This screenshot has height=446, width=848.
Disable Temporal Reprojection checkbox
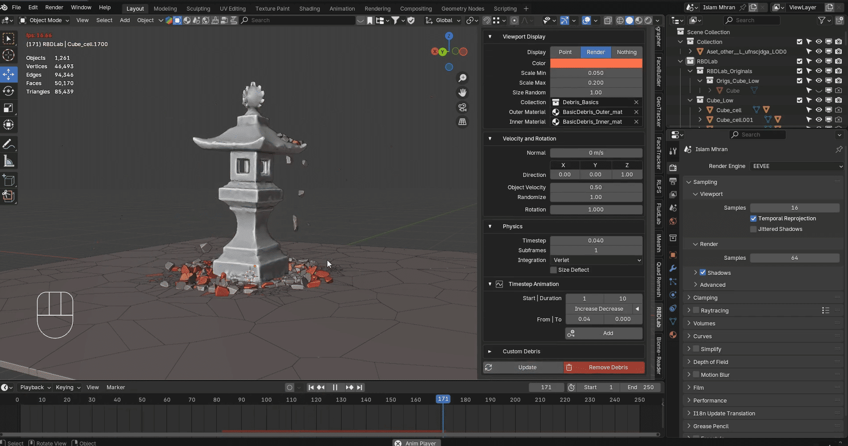753,219
